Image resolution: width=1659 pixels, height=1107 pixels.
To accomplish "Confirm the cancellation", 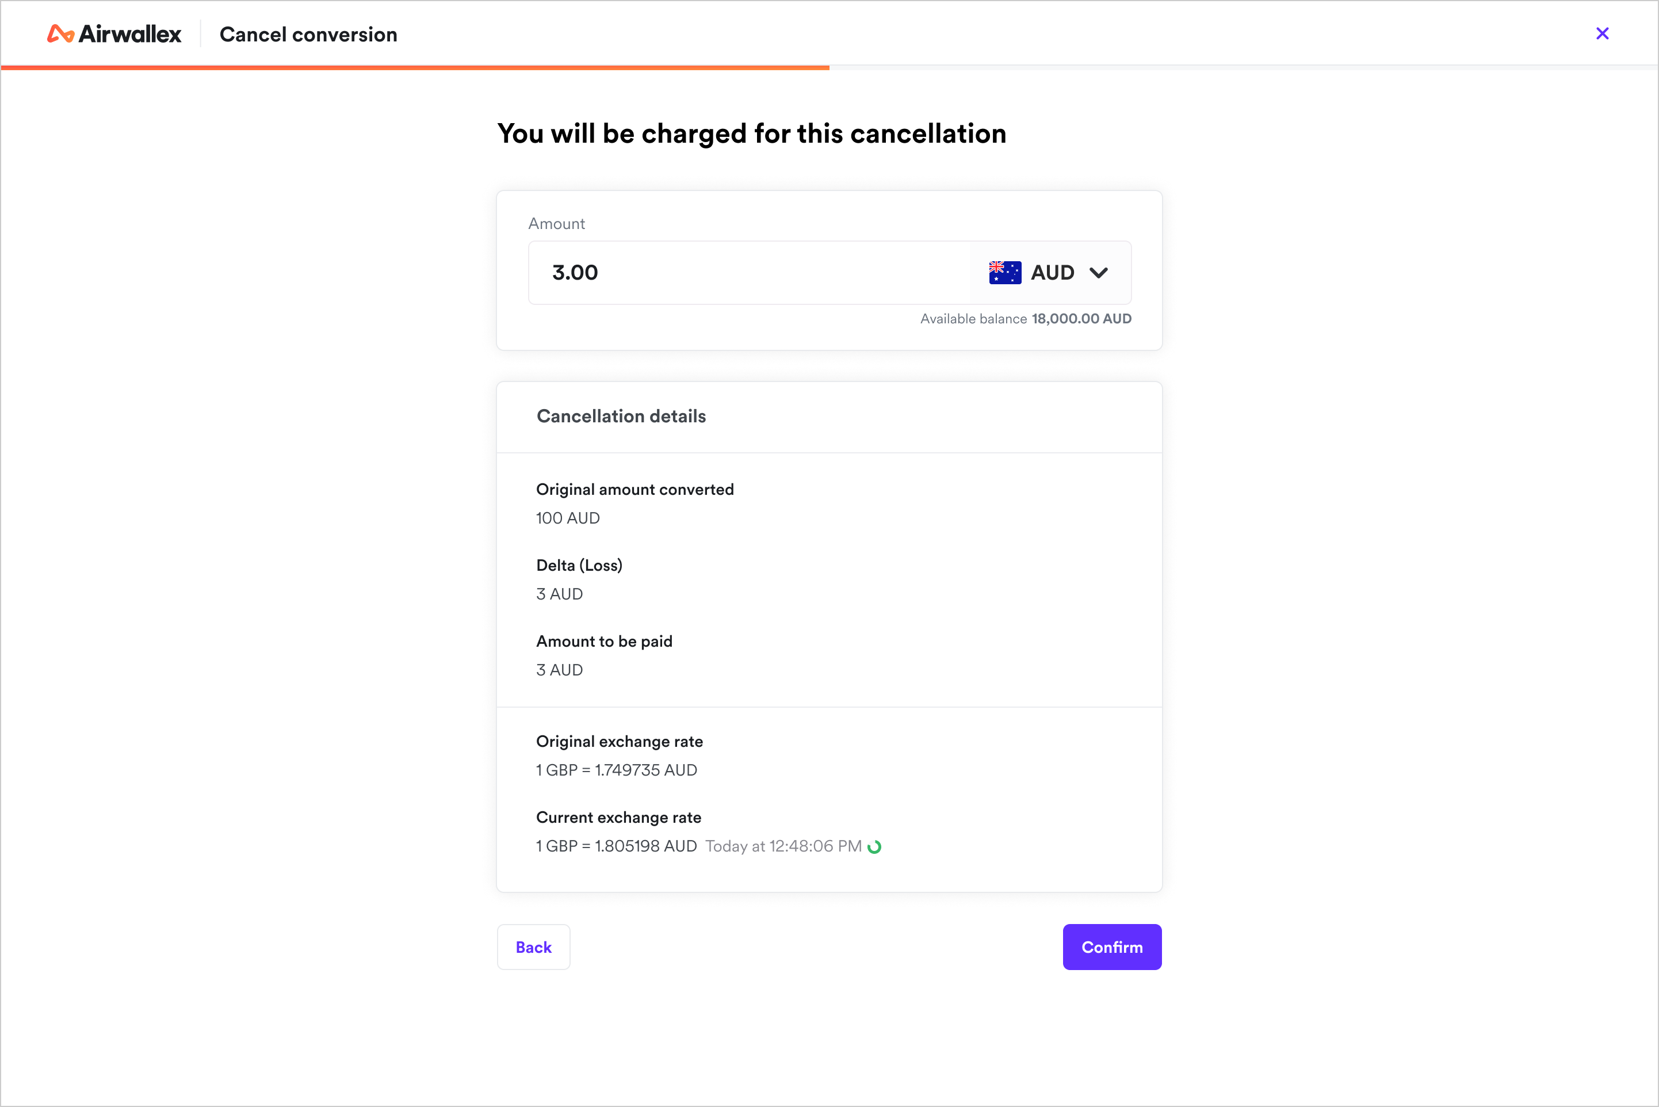I will (x=1112, y=946).
